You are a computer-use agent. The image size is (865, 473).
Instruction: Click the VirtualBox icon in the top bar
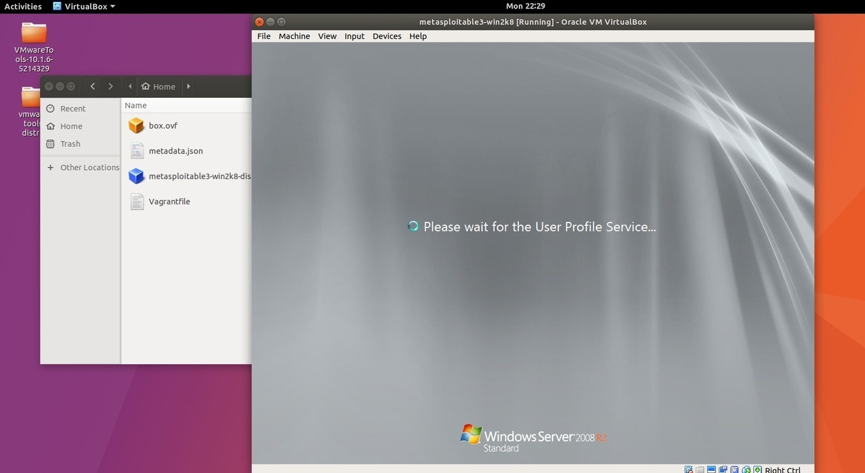pyautogui.click(x=57, y=6)
